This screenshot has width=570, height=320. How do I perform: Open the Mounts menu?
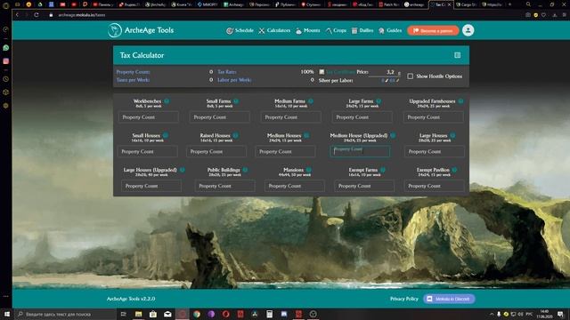(x=308, y=30)
